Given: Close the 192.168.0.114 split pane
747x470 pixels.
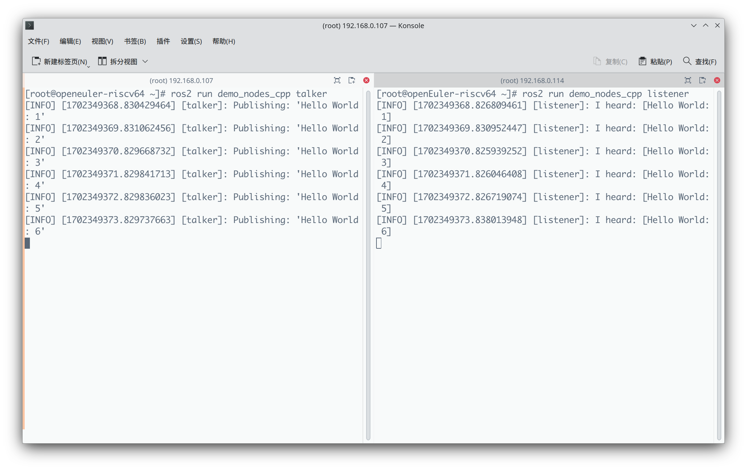Looking at the screenshot, I should pyautogui.click(x=717, y=81).
